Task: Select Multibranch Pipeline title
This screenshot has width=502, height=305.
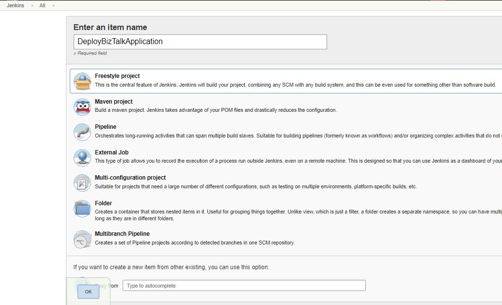Action: 122,234
